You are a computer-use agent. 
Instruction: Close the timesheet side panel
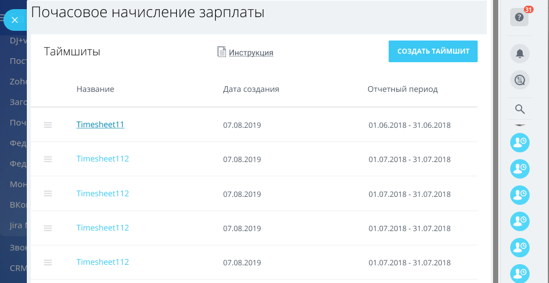click(15, 20)
